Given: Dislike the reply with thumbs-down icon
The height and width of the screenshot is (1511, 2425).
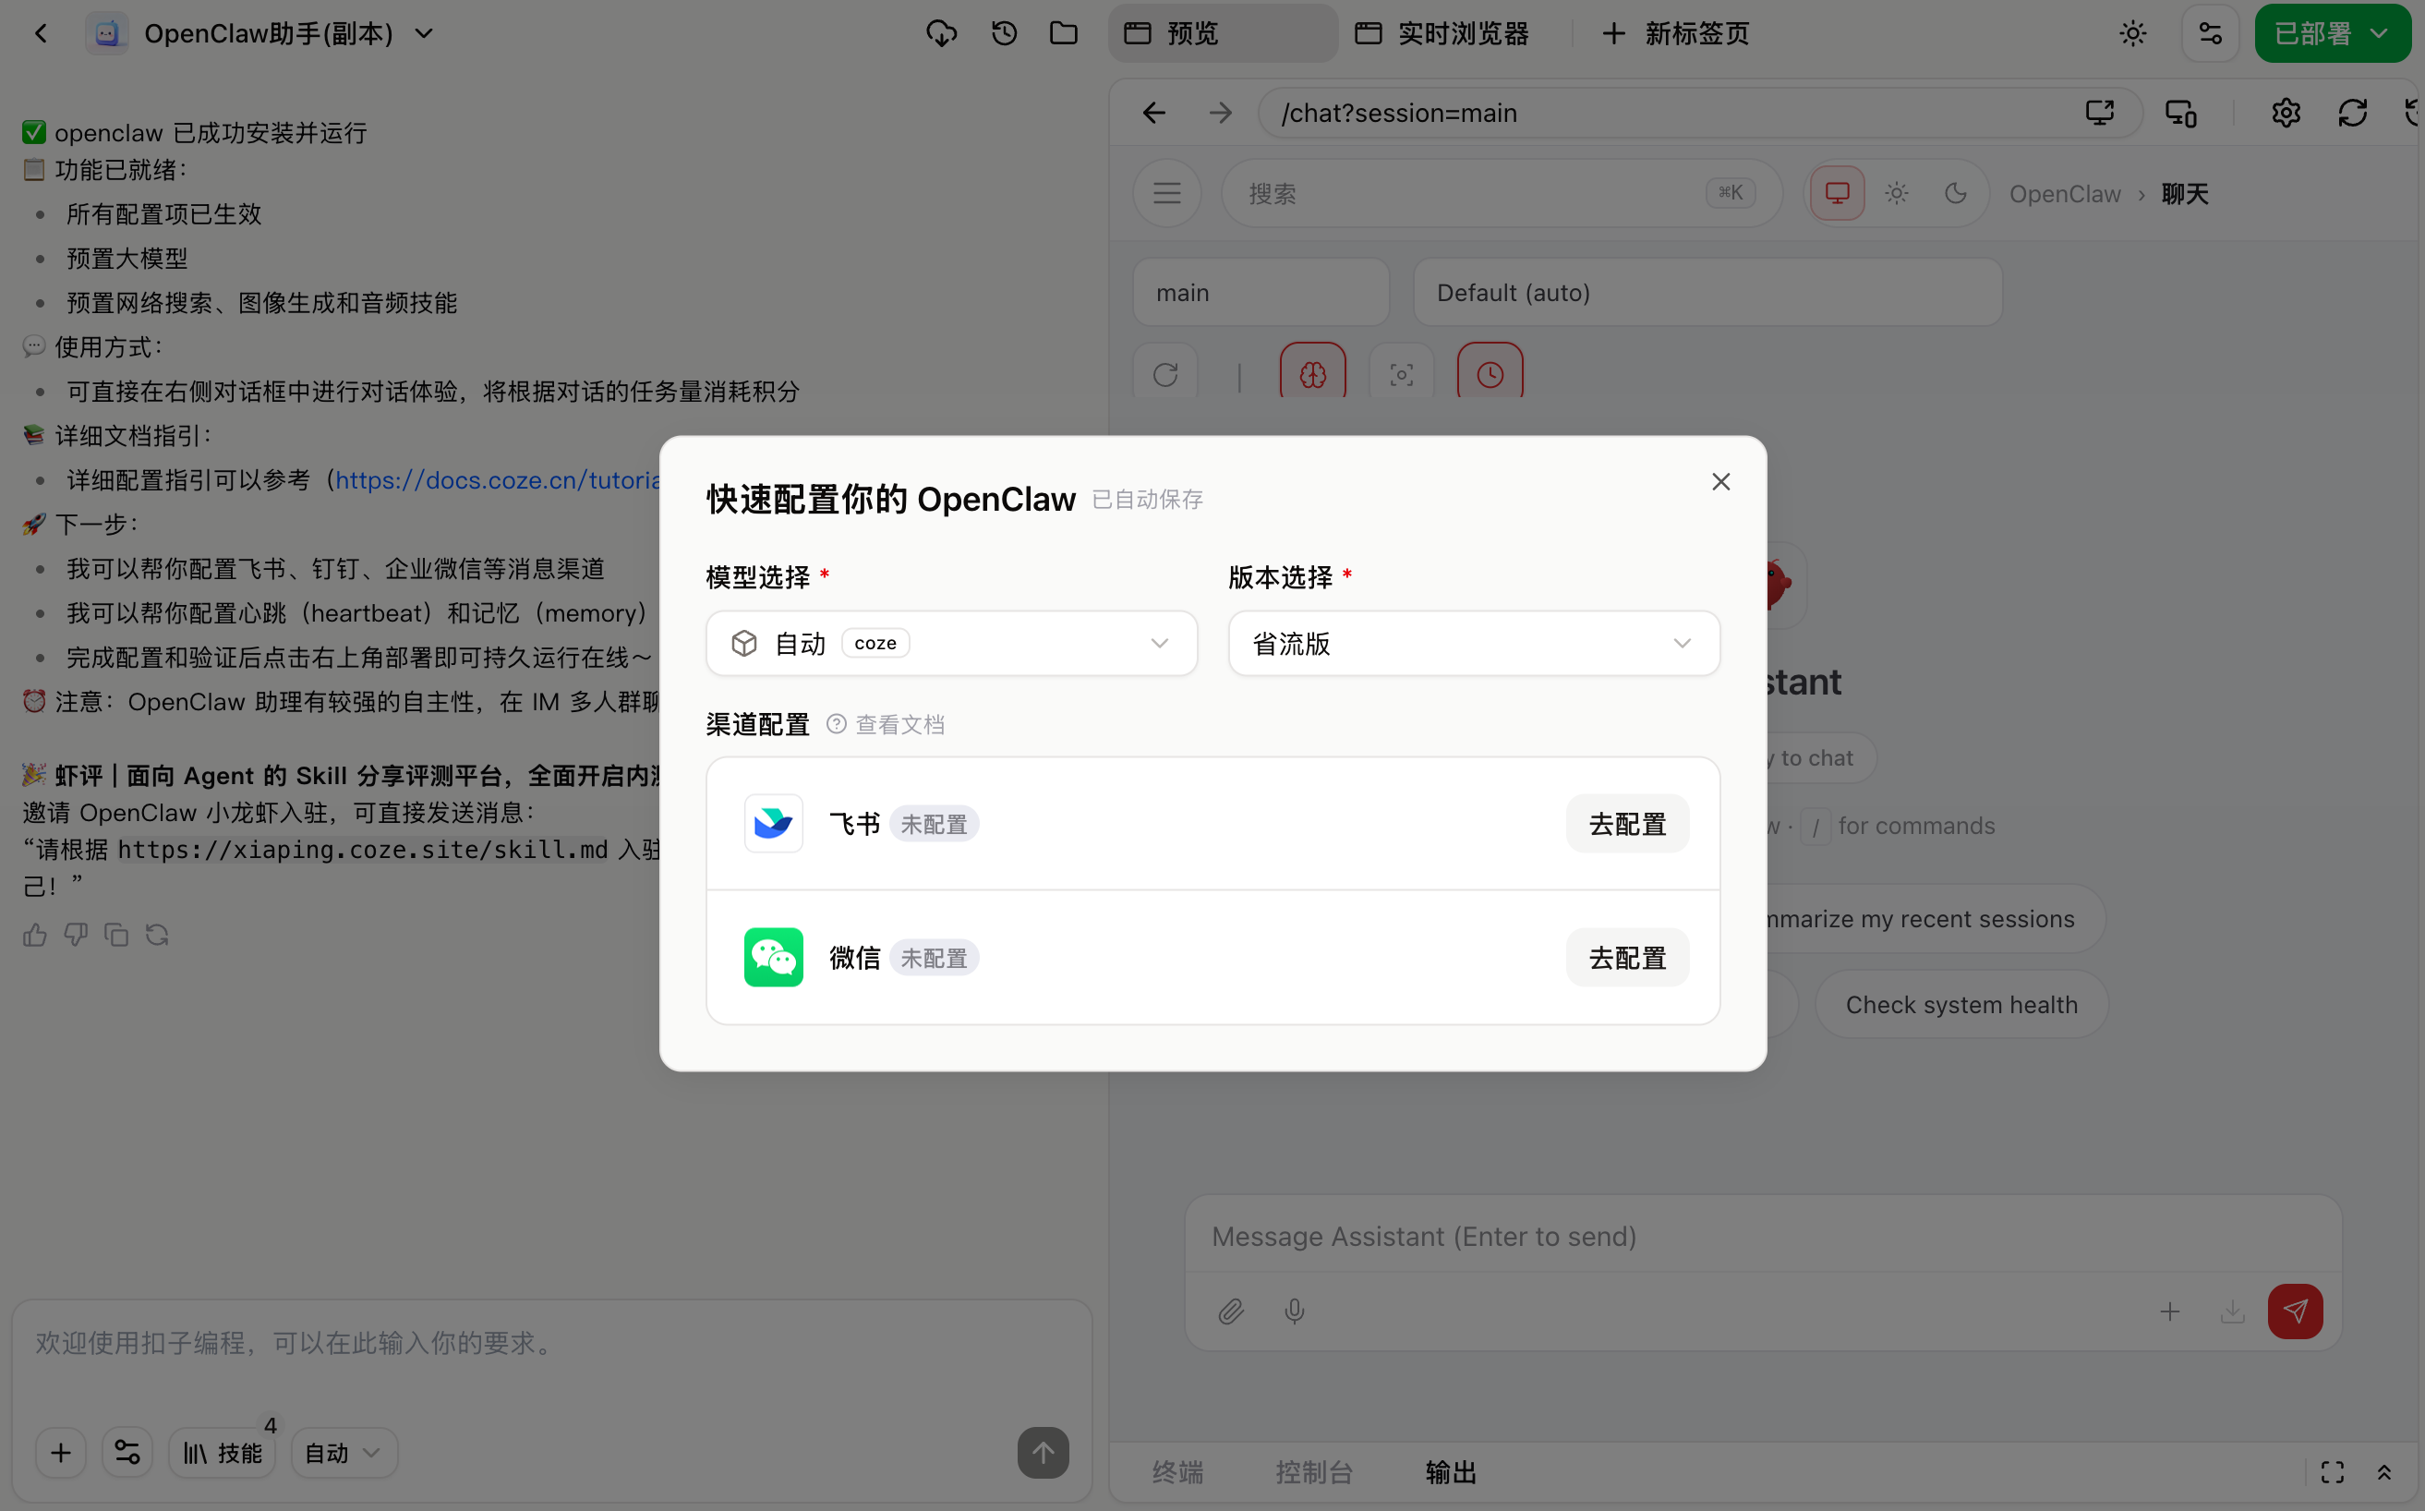Looking at the screenshot, I should click(76, 935).
